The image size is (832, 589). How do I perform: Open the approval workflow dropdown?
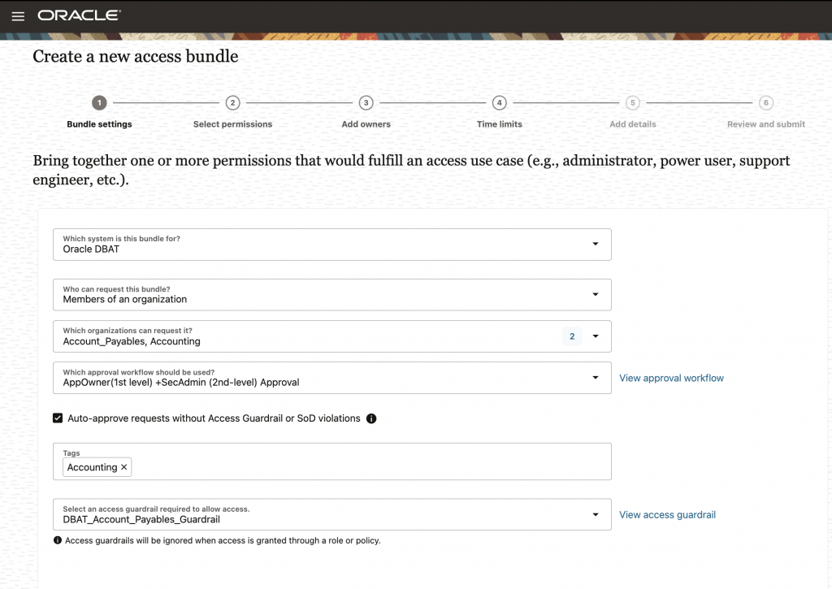(x=595, y=378)
